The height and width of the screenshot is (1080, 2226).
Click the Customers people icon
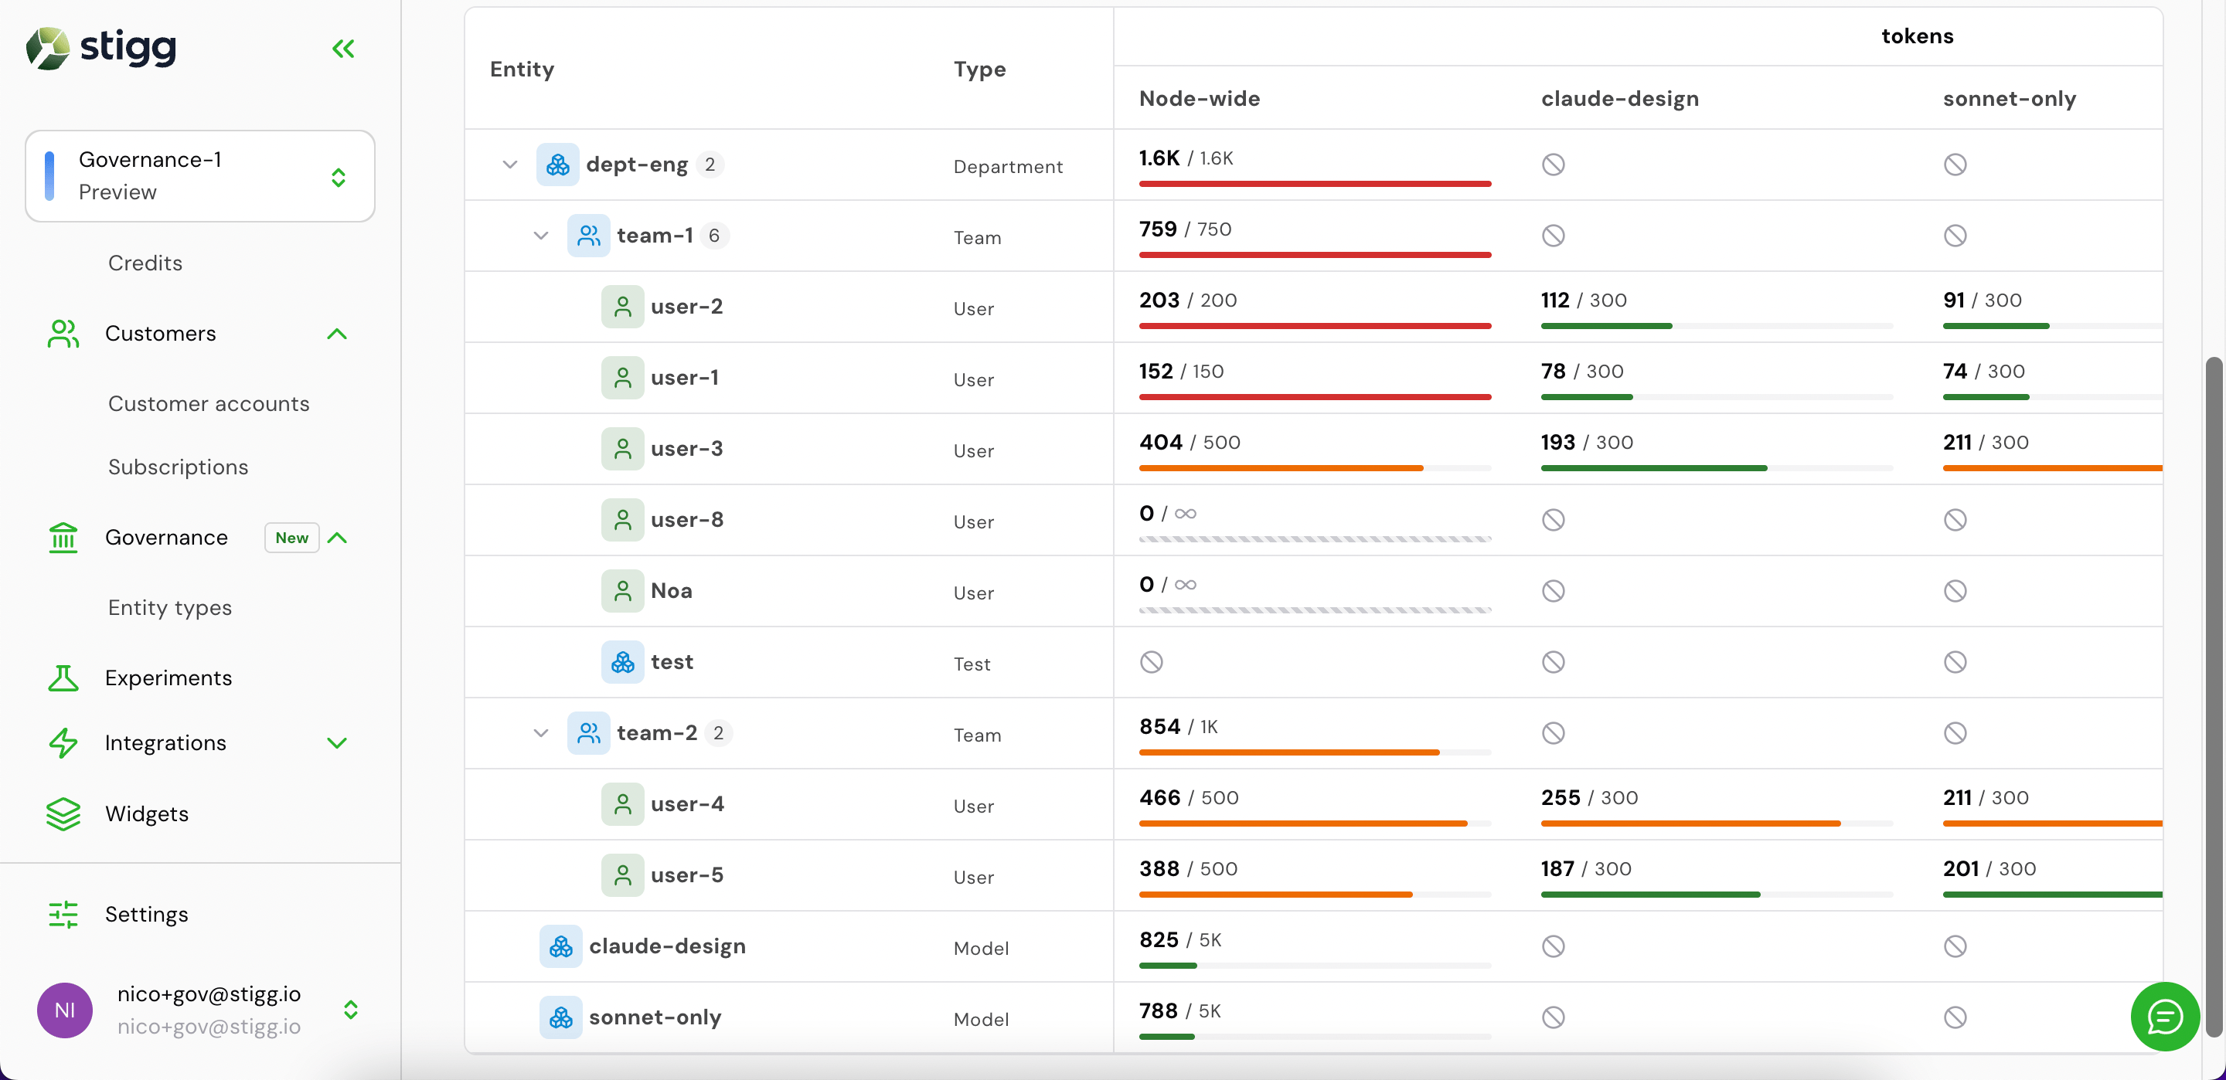pyautogui.click(x=63, y=334)
